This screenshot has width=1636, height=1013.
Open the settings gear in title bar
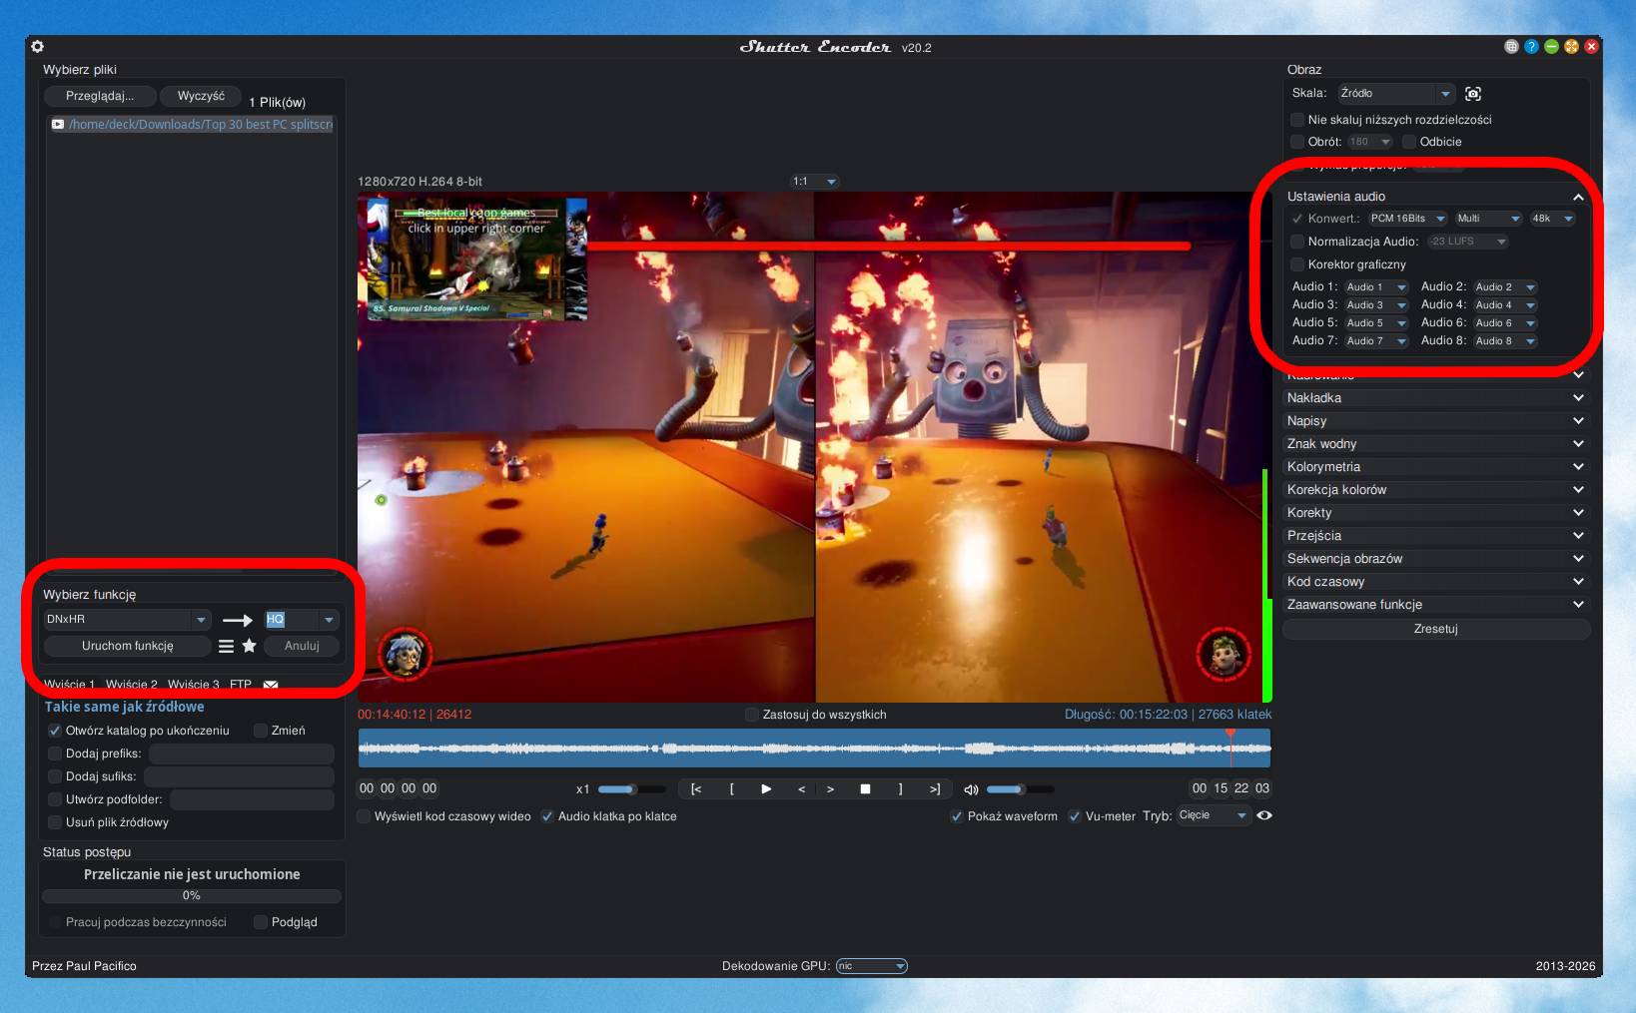[37, 46]
